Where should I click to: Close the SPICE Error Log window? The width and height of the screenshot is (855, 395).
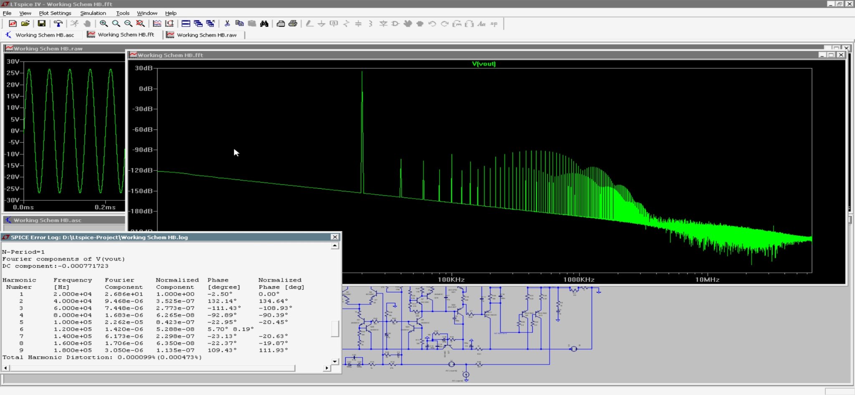334,237
